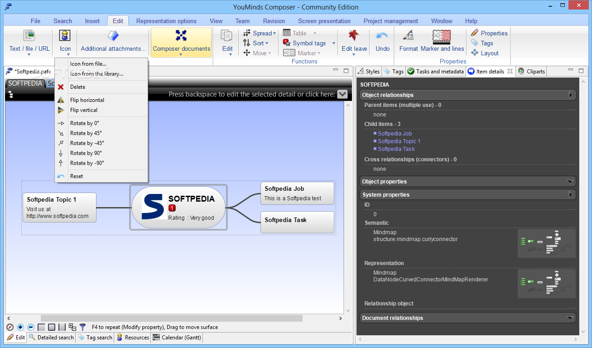Click the filter funnel icon
Screen dimensions: 592x348
[x=82, y=327]
